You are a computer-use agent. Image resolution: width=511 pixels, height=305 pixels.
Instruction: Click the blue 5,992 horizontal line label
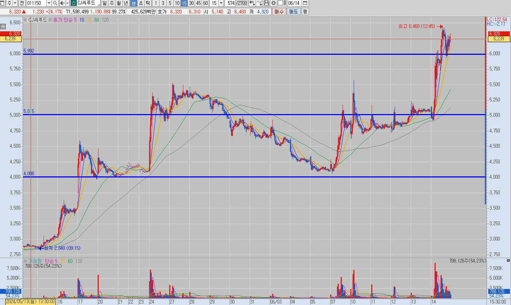click(x=29, y=51)
